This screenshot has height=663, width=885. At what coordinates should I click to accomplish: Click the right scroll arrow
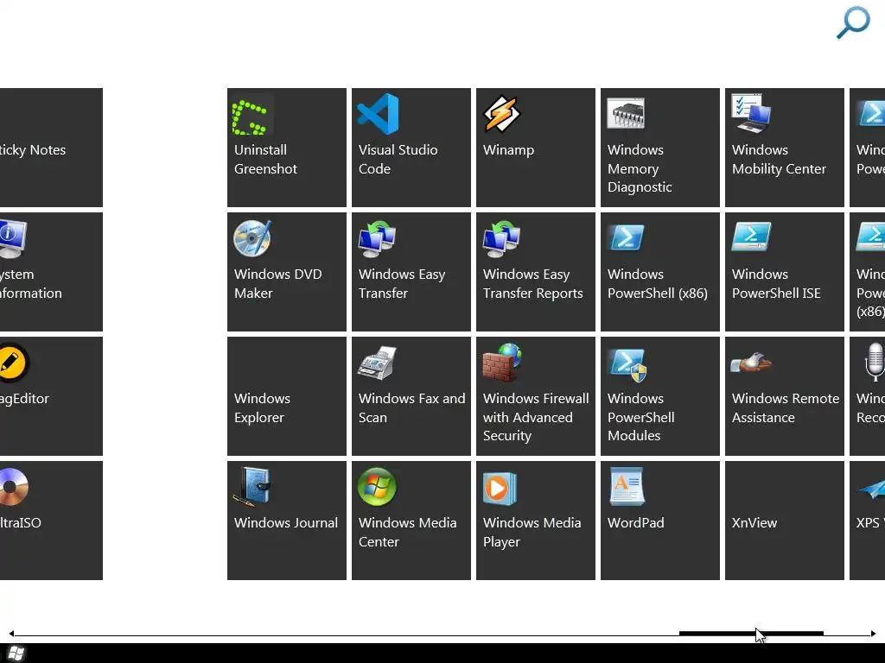873,634
